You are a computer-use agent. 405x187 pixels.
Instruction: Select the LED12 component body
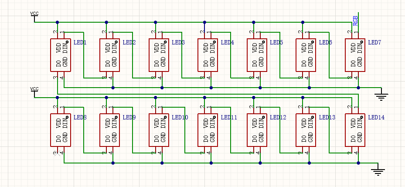pyautogui.click(x=257, y=130)
